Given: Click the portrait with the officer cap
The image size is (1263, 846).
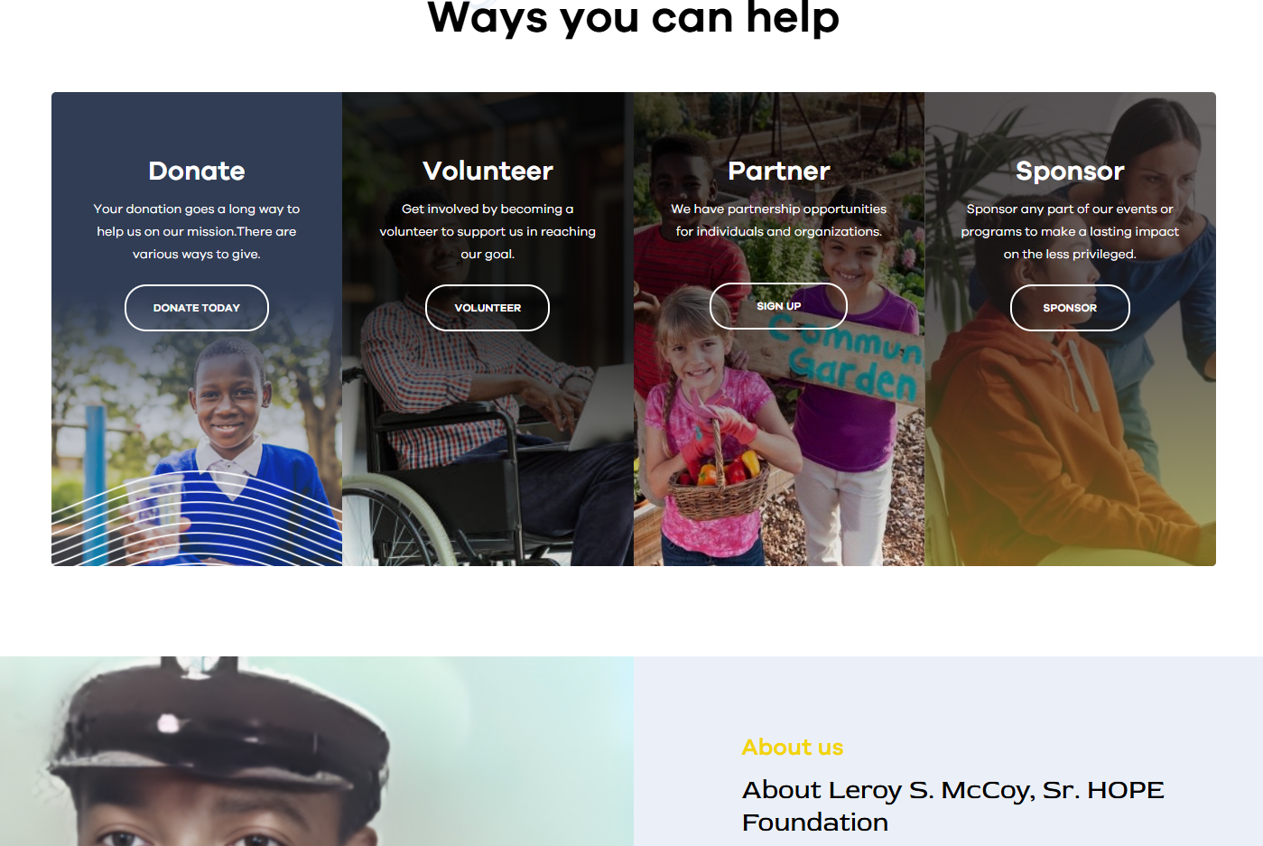Looking at the screenshot, I should click(316, 751).
